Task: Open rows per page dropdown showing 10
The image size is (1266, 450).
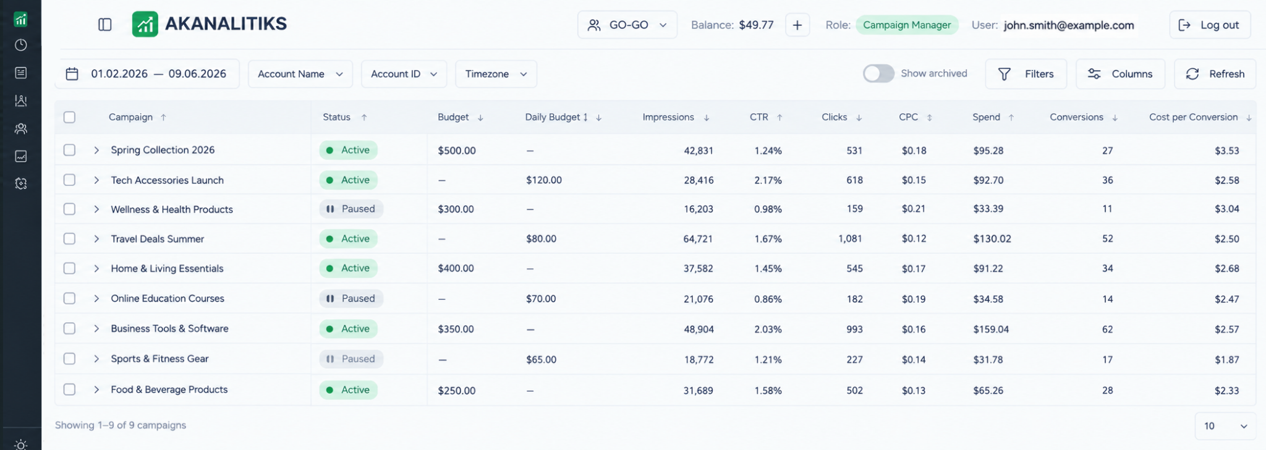Action: point(1225,426)
